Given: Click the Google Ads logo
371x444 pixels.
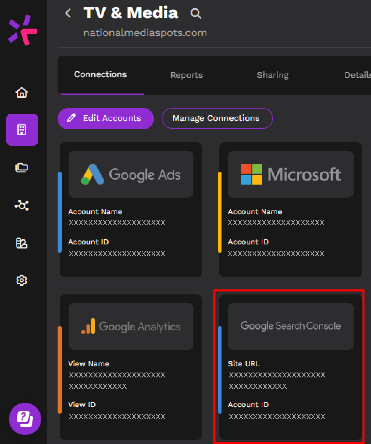Looking at the screenshot, I should 131,174.
